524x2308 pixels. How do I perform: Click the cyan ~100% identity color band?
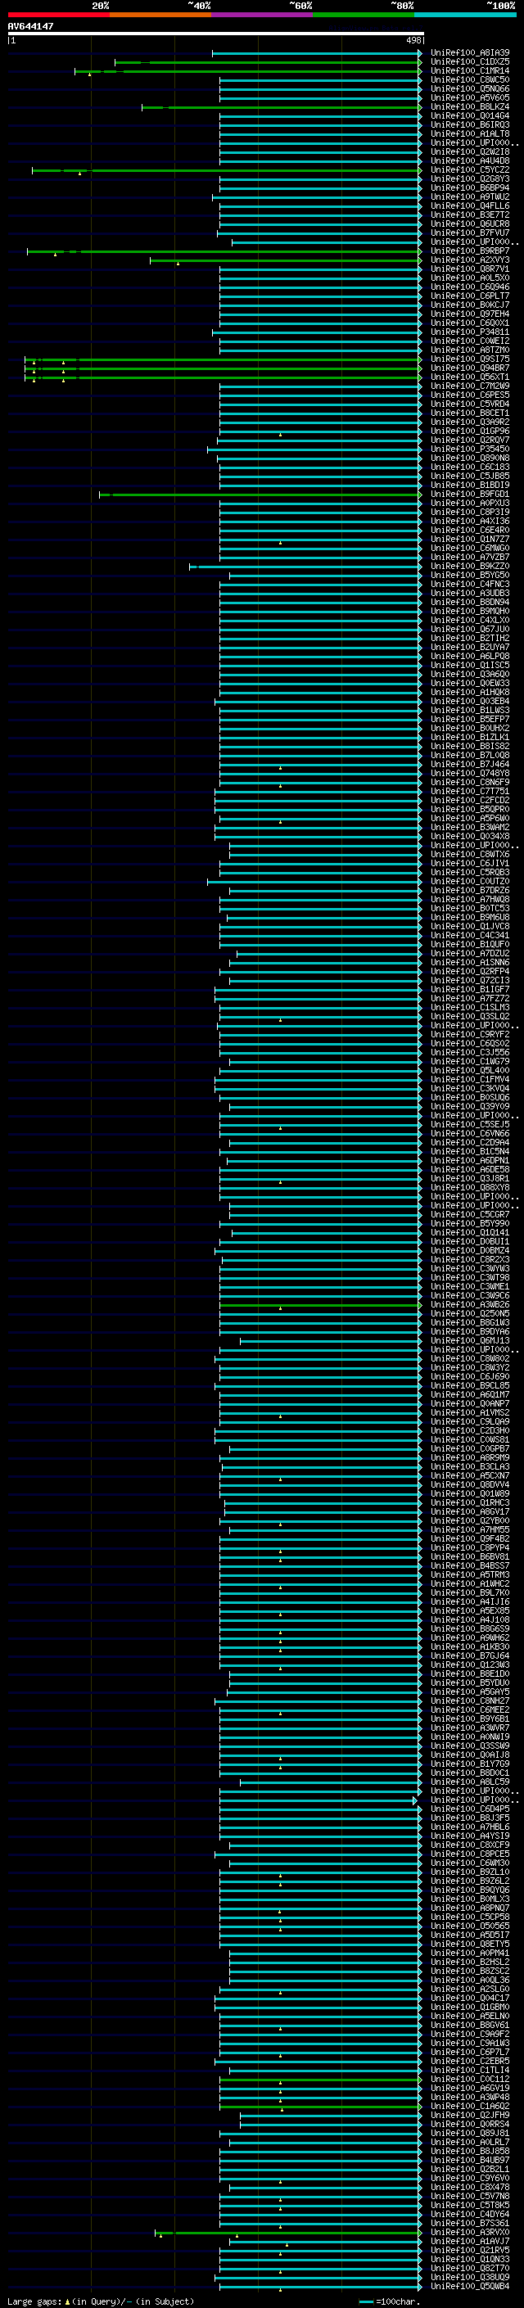[x=465, y=15]
